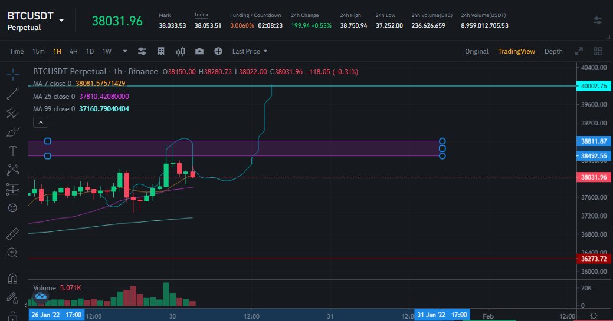Click the add plus circle icon

pyautogui.click(x=218, y=51)
